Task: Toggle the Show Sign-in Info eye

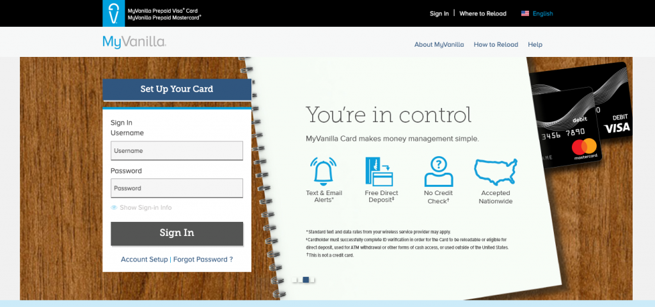Action: (x=114, y=208)
